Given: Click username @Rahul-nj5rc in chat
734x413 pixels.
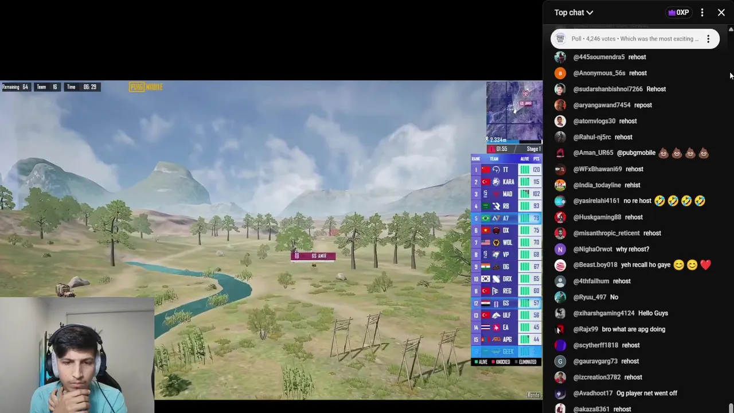Looking at the screenshot, I should click(592, 137).
